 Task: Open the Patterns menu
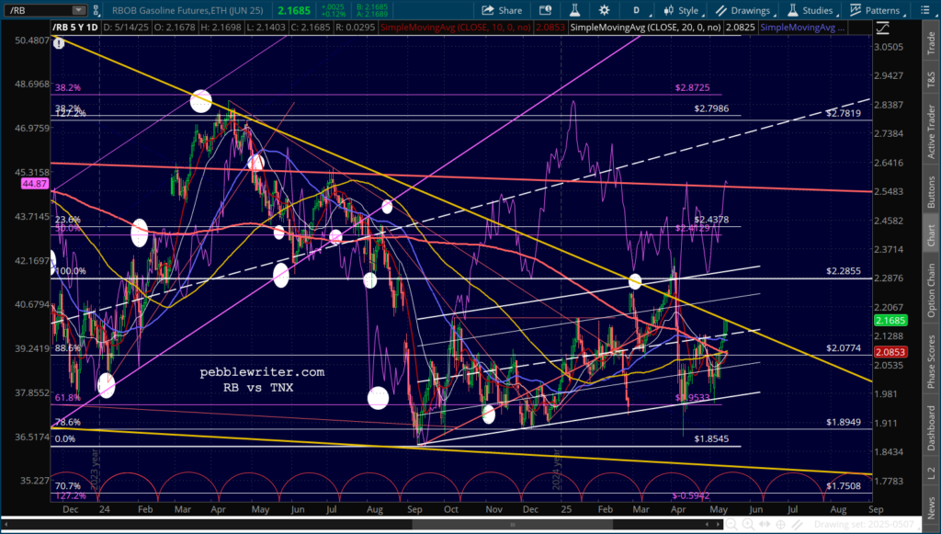876,10
